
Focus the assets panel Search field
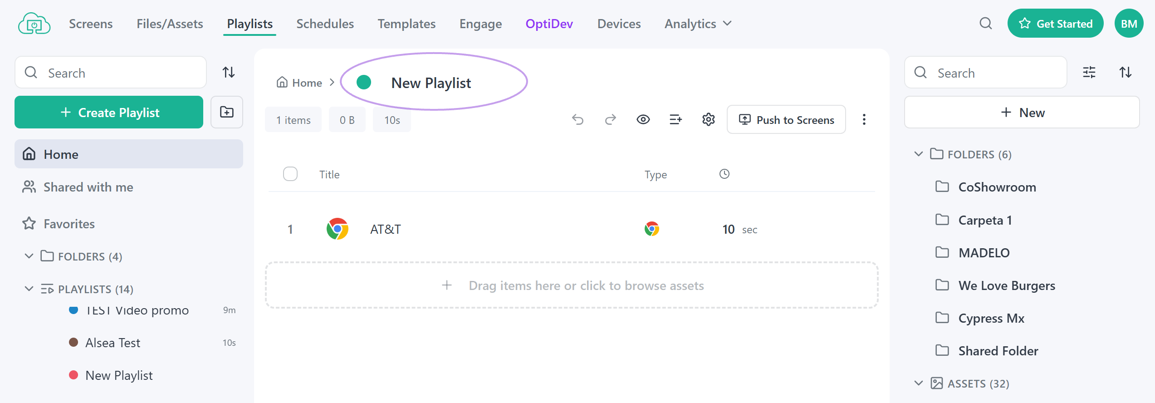[986, 73]
